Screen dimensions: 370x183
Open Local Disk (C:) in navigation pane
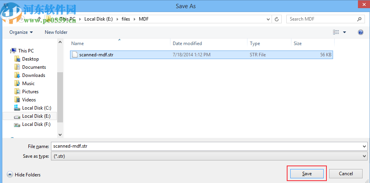pos(37,108)
